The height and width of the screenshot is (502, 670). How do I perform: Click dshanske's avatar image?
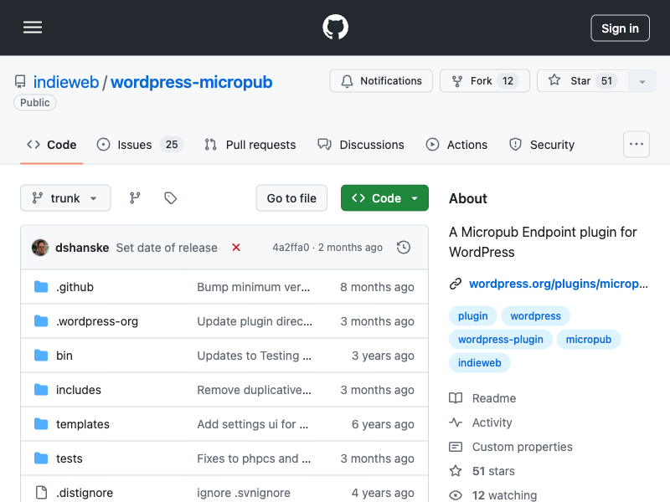click(40, 248)
